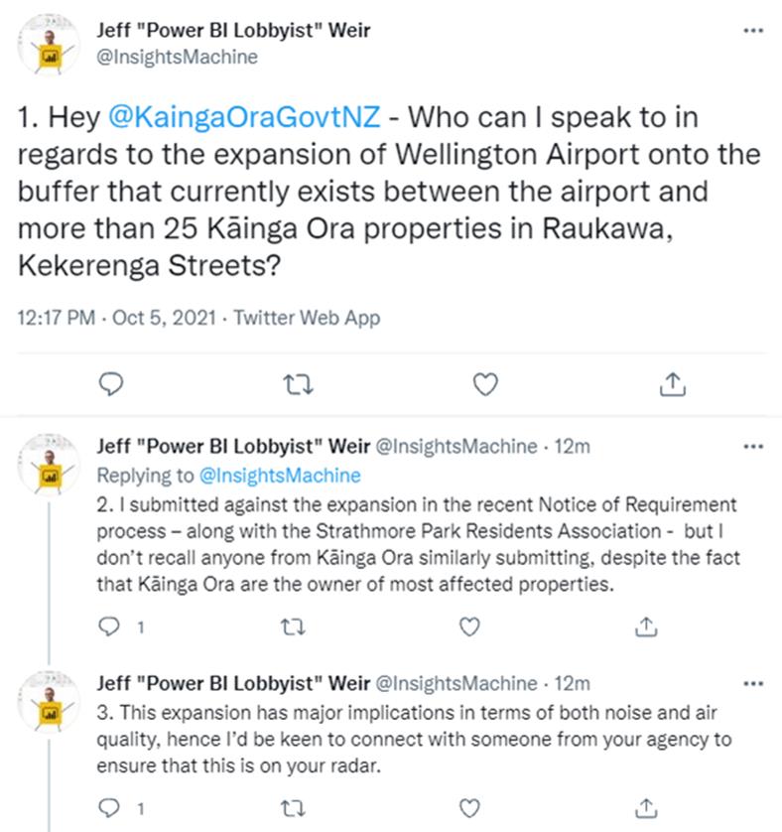Retweet the noise and air quality tweet
Image resolution: width=782 pixels, height=832 pixels.
pos(296,806)
